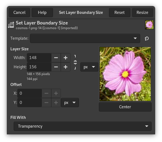Click the Offset Y minus button
The width and height of the screenshot is (162, 142).
46,103
